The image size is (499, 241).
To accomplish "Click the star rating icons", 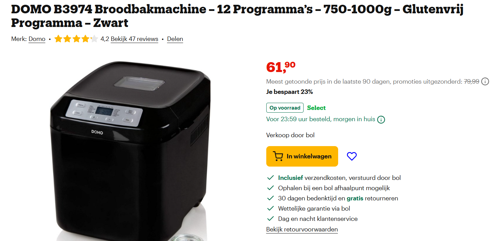I will [76, 39].
